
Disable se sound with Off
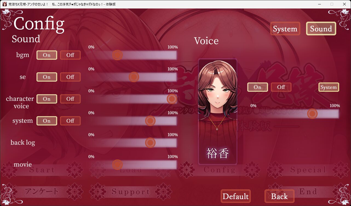tap(70, 77)
